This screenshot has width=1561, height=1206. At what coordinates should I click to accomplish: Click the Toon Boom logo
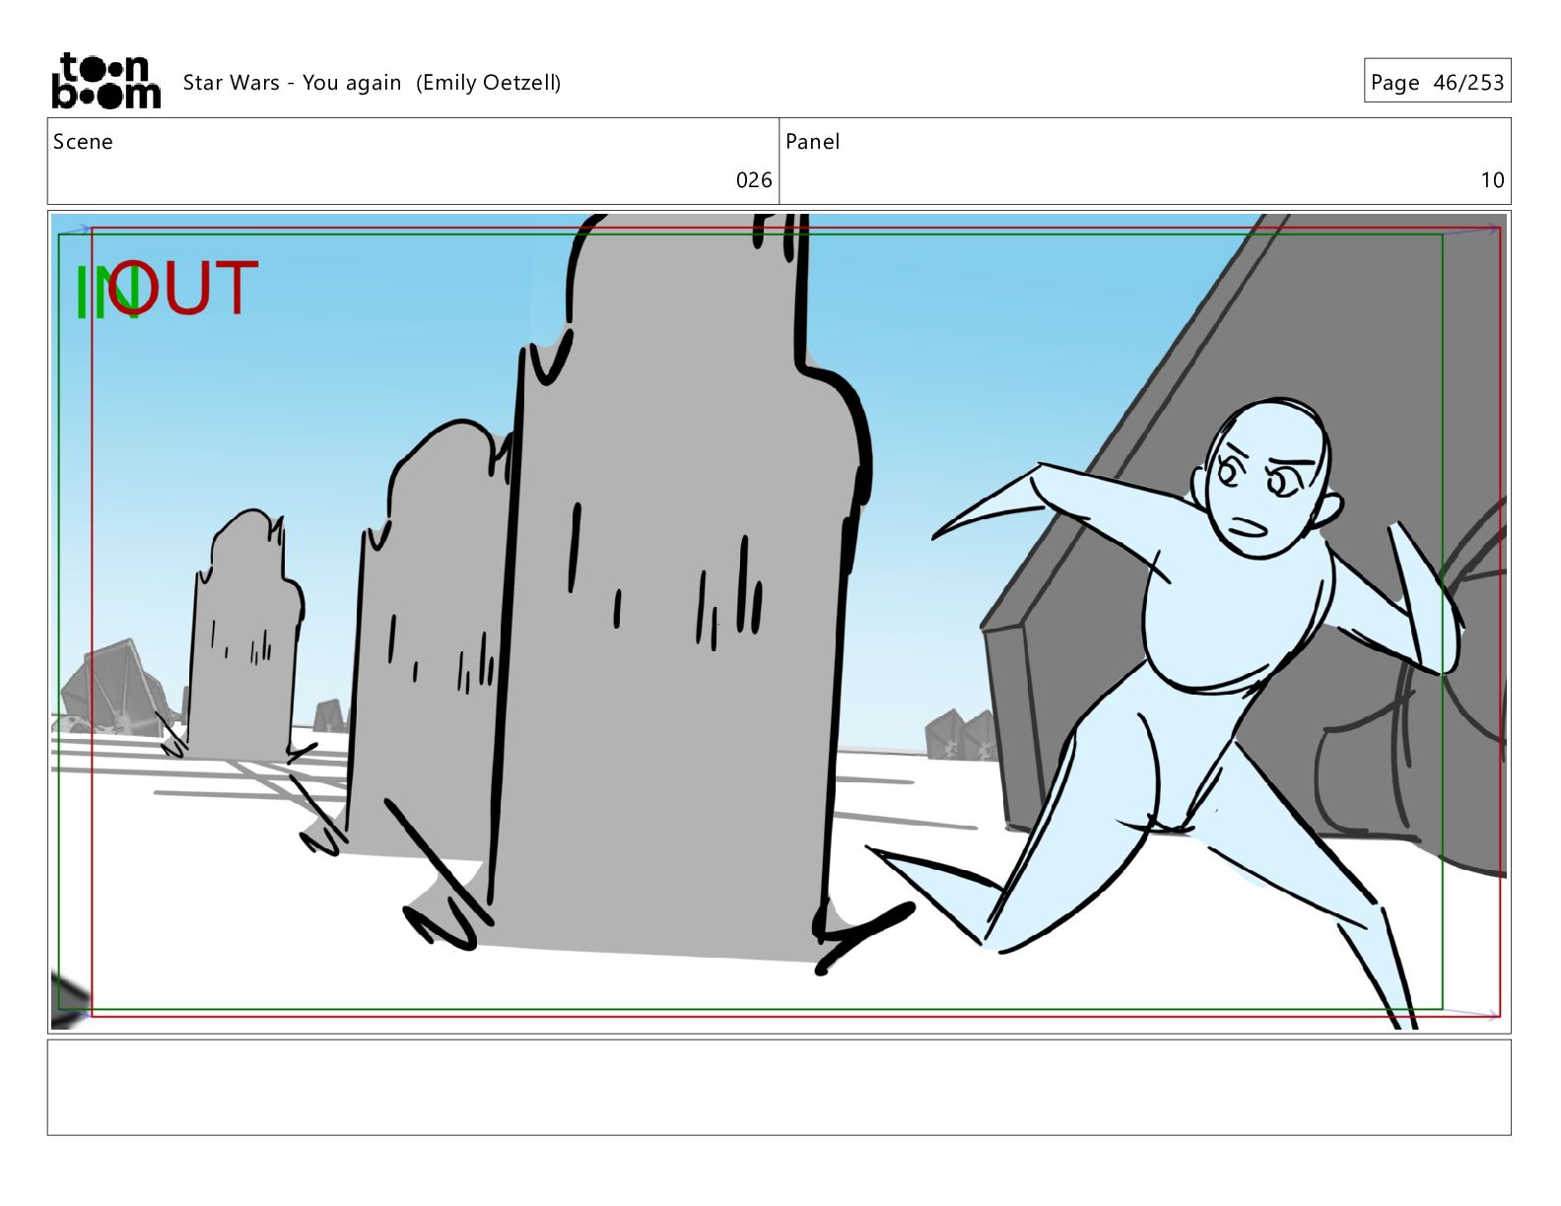(x=105, y=81)
